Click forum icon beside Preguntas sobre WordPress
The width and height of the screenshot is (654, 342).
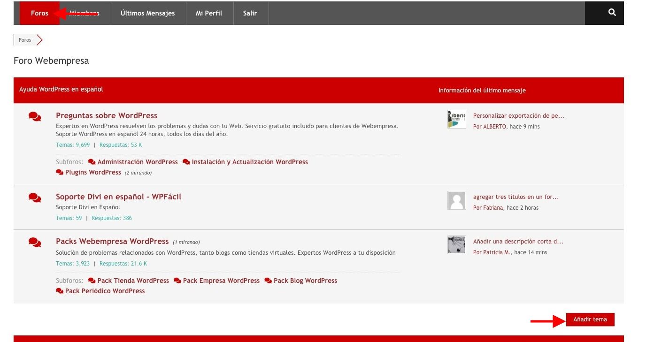[x=35, y=117]
